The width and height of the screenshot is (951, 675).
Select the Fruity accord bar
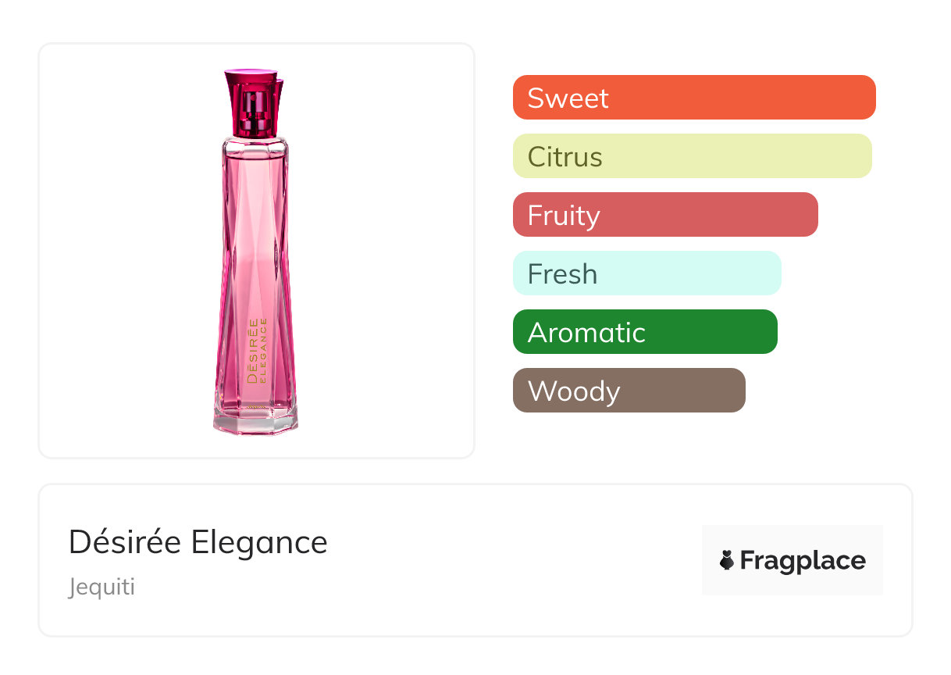(664, 215)
